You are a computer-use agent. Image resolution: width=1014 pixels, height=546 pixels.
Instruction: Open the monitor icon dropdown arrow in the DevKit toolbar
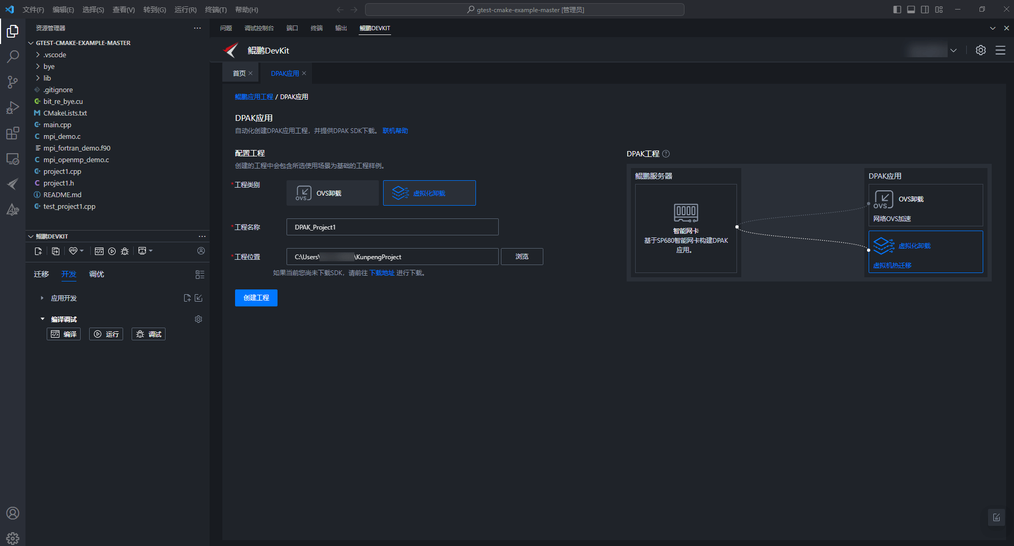(x=151, y=251)
